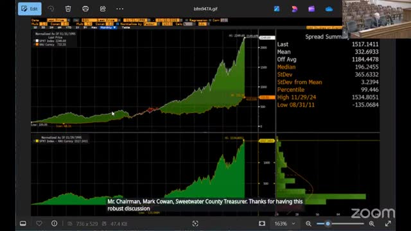Click the bfm947A.gif file name

tap(205, 8)
